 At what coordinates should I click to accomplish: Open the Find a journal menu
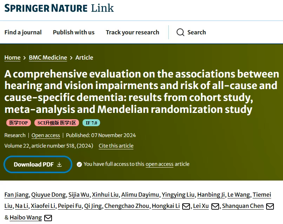tap(23, 32)
